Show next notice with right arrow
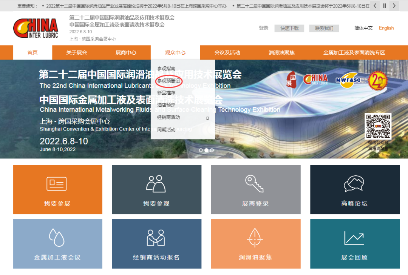Image resolution: width=408 pixels, height=275 pixels. click(x=394, y=6)
